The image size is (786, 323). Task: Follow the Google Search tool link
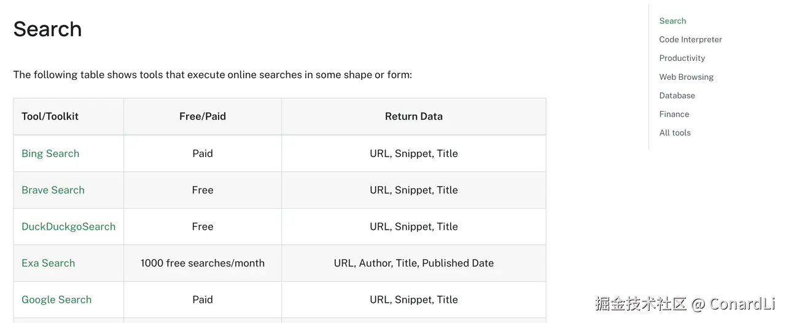pyautogui.click(x=56, y=300)
